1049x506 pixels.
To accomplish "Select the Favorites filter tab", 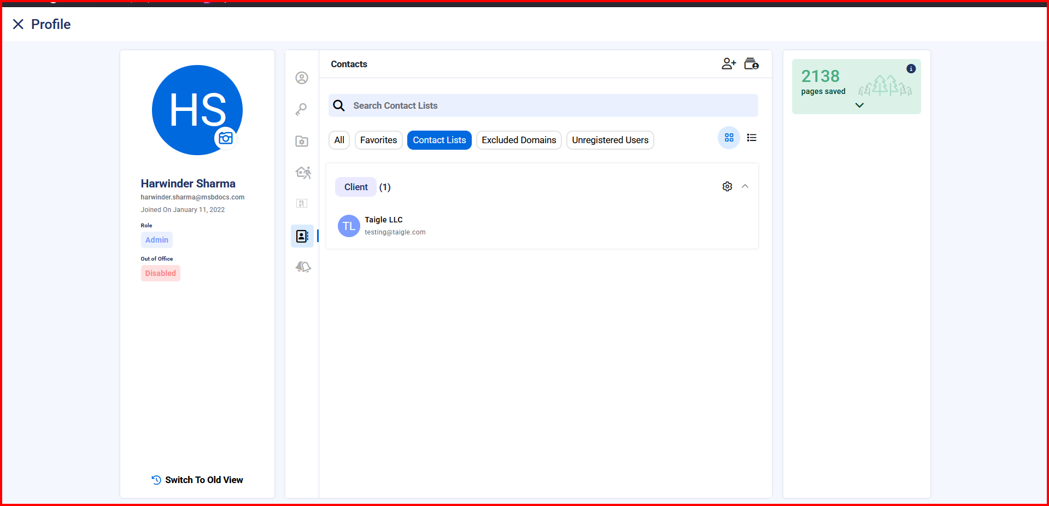I will pos(378,140).
